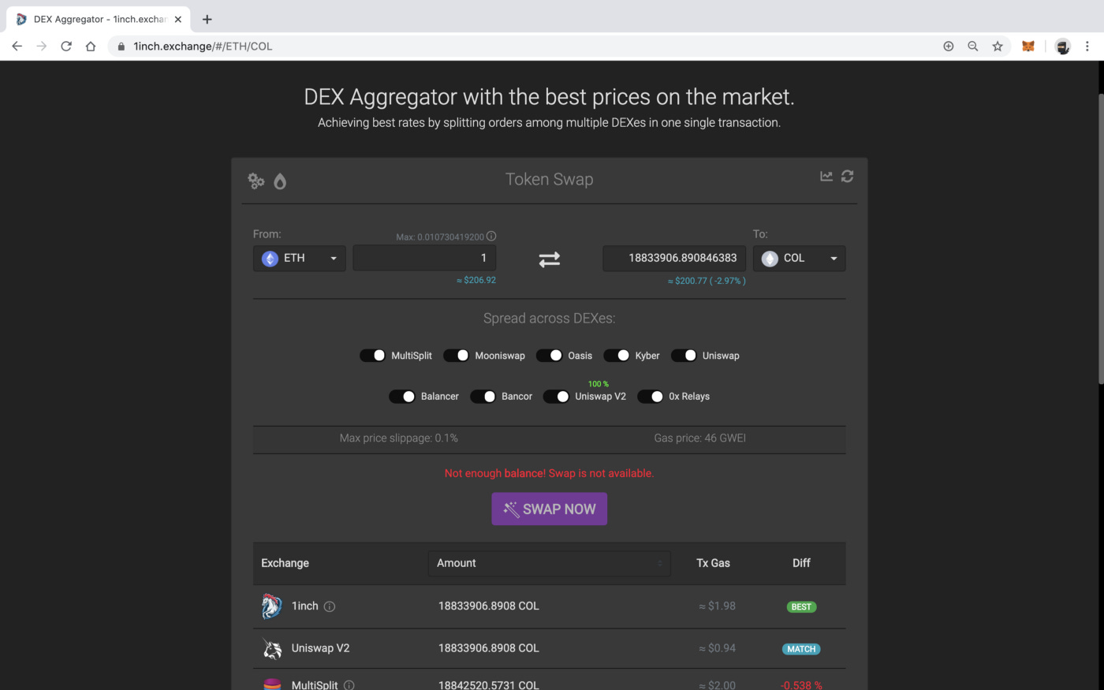Viewport: 1104px width, 690px height.
Task: Click the Exchange column header
Action: (285, 563)
